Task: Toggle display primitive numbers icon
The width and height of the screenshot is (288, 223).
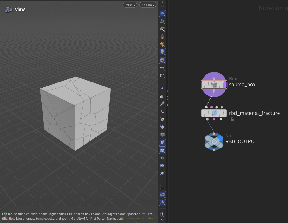Action: point(162,127)
